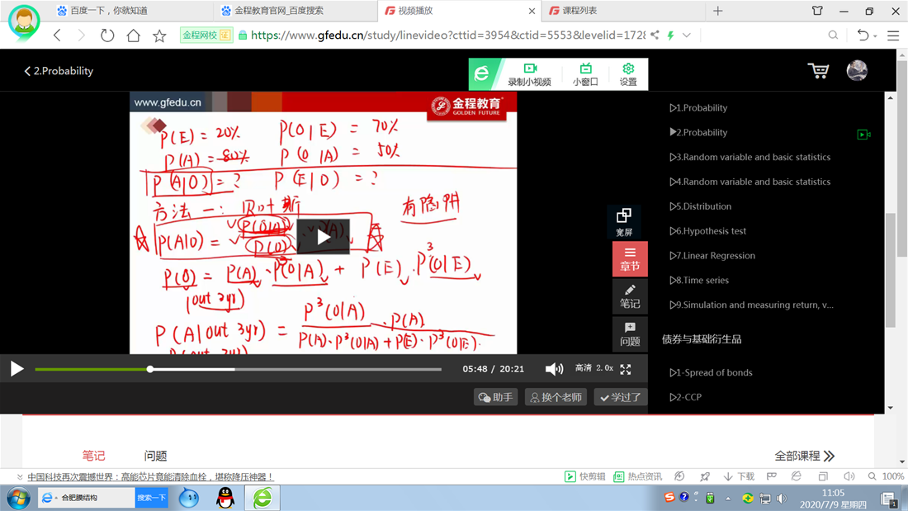The image size is (908, 511).
Task: Open 全部课程 all courses link
Action: tap(804, 456)
